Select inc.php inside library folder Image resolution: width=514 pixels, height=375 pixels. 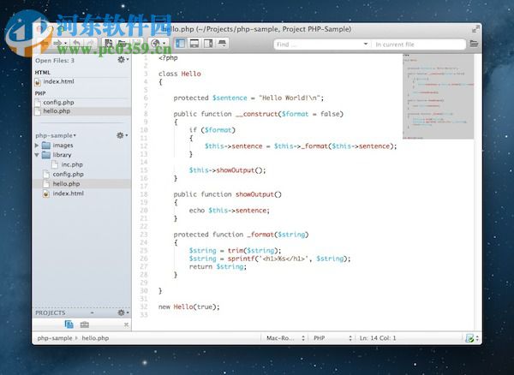[71, 164]
